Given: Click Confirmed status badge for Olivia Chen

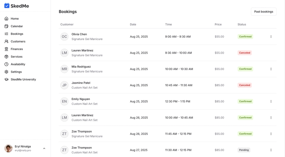Looking at the screenshot, I should [245, 37].
